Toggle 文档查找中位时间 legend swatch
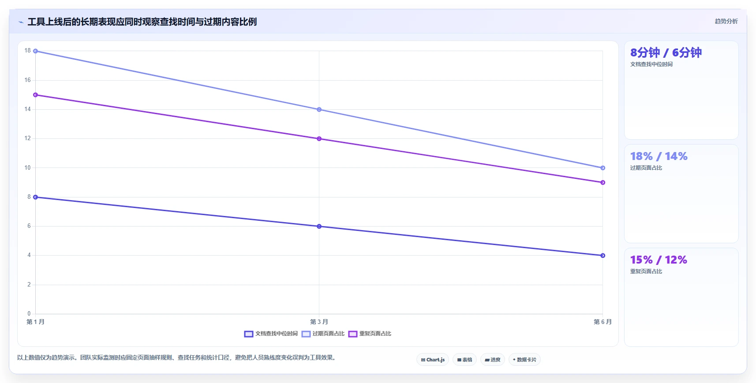Image resolution: width=756 pixels, height=383 pixels. coord(249,334)
